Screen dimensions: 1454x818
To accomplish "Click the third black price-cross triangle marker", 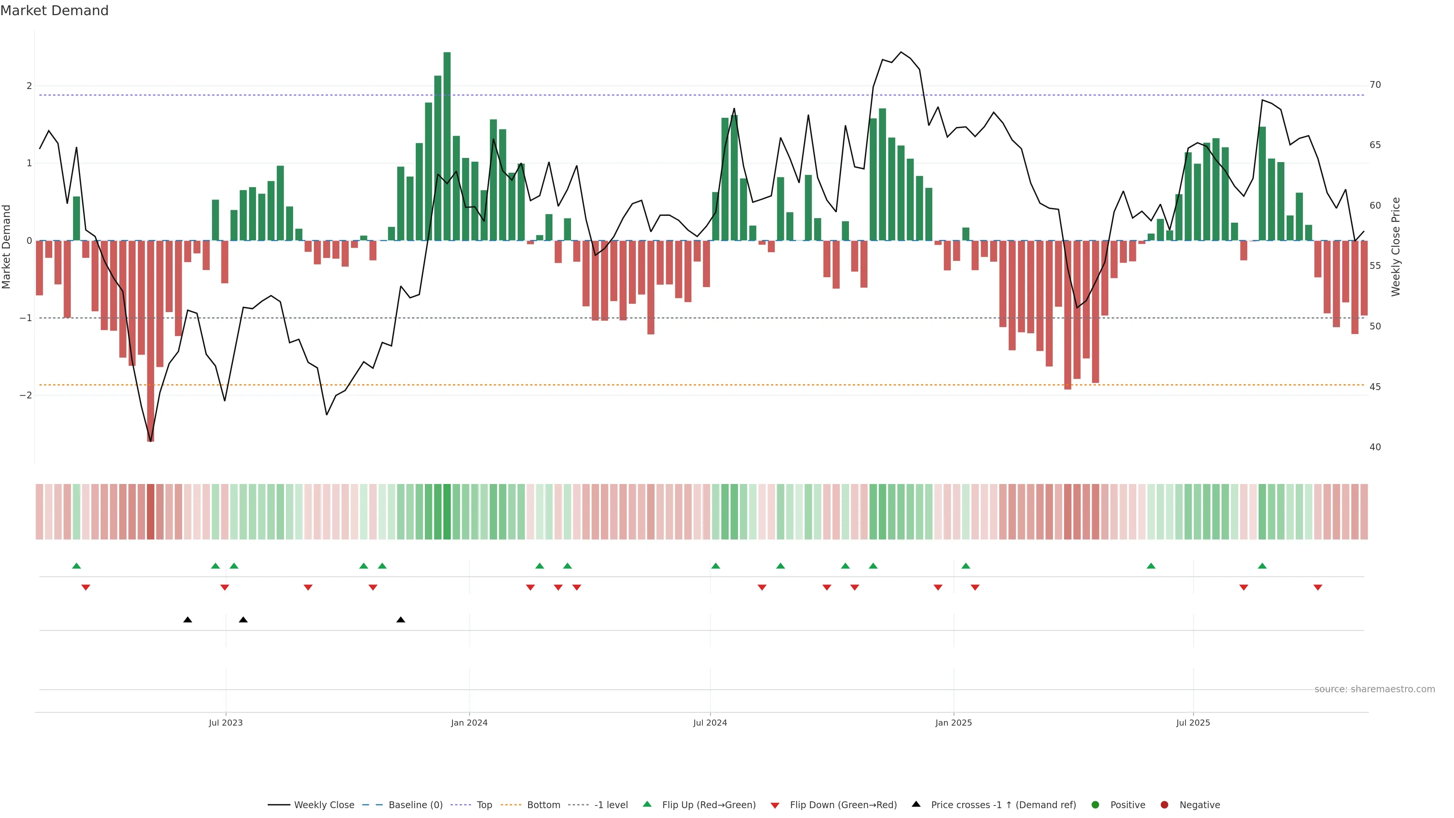I will pos(401,620).
